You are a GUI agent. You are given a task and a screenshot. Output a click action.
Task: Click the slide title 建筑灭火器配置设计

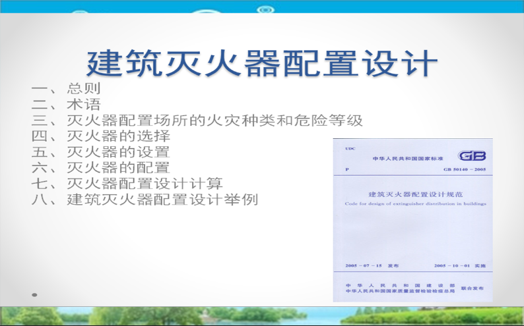tap(262, 64)
